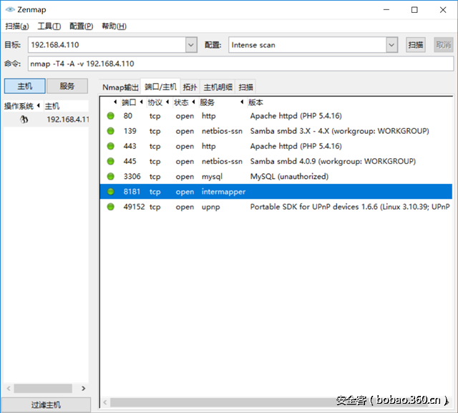Click green status dot for port 445
The image size is (458, 413).
click(111, 161)
